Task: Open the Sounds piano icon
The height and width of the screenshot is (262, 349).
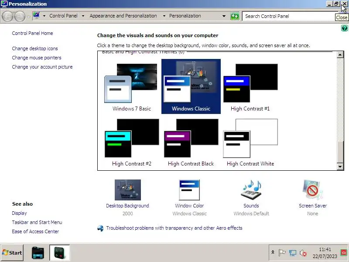Action: (x=251, y=190)
